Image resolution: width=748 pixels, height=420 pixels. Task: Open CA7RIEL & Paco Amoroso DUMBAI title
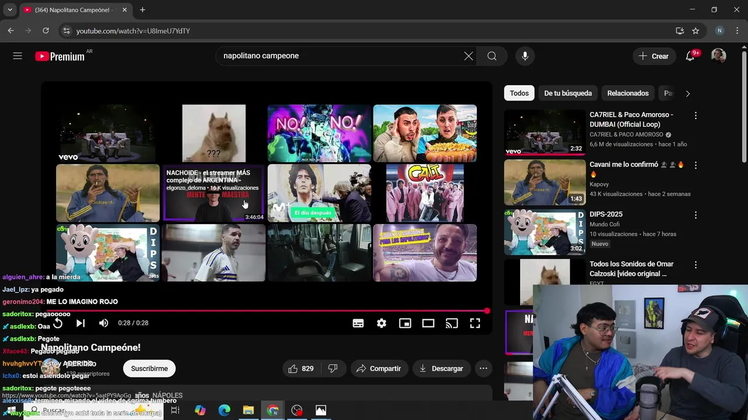[631, 120]
